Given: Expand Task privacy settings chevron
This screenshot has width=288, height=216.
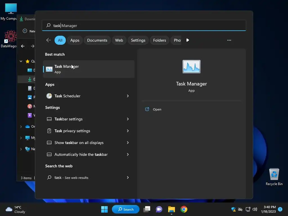Looking at the screenshot, I should [x=128, y=131].
